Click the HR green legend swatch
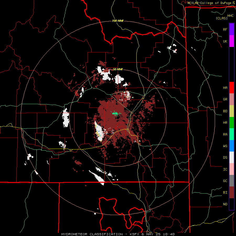Image resolution: width=236 pixels, height=236 pixels. 232,122
